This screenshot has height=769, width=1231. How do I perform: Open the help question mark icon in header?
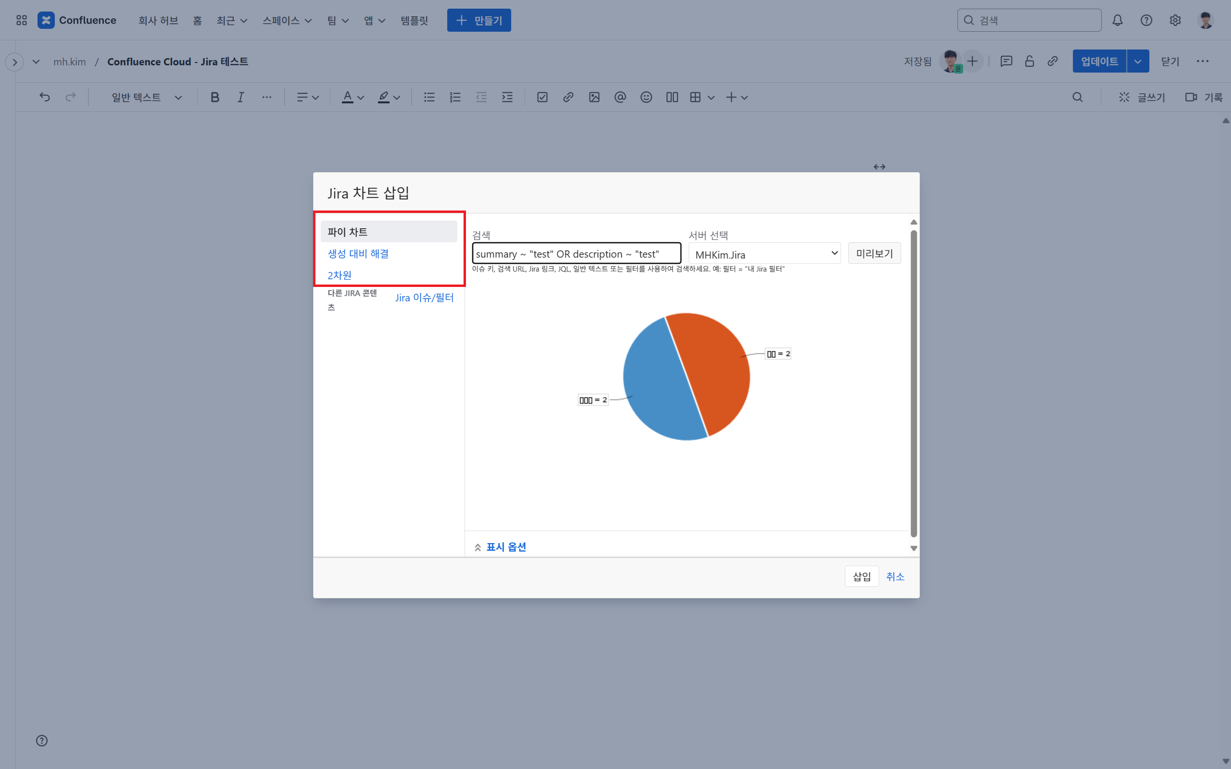[x=1146, y=20]
